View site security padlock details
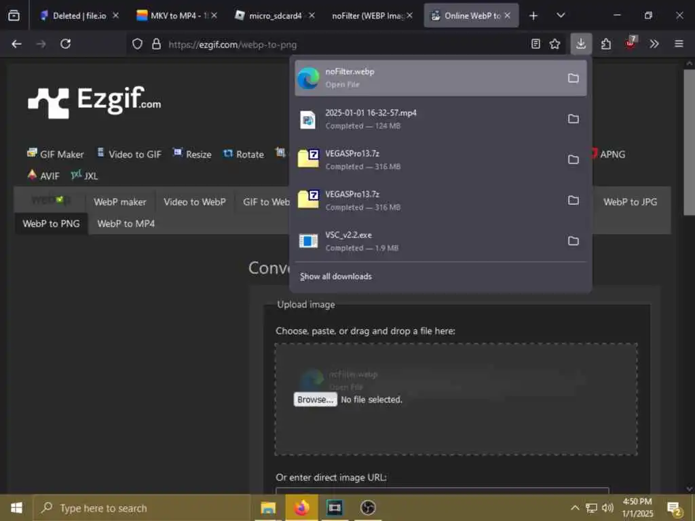This screenshot has width=695, height=521. click(x=157, y=44)
